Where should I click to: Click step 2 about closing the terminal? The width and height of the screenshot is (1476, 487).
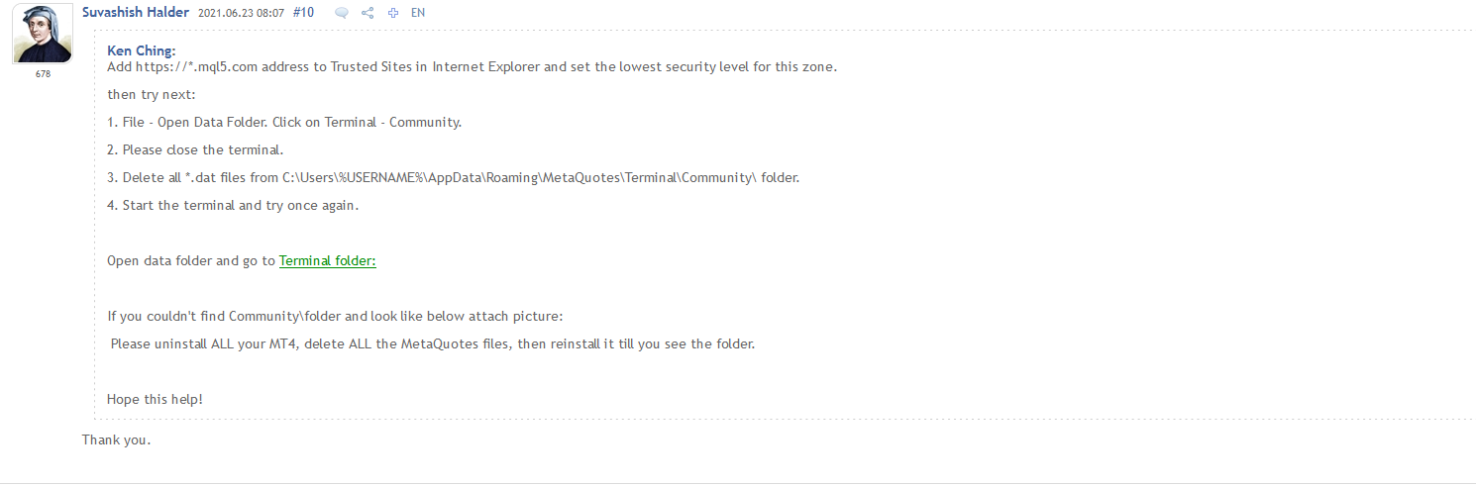(x=195, y=150)
